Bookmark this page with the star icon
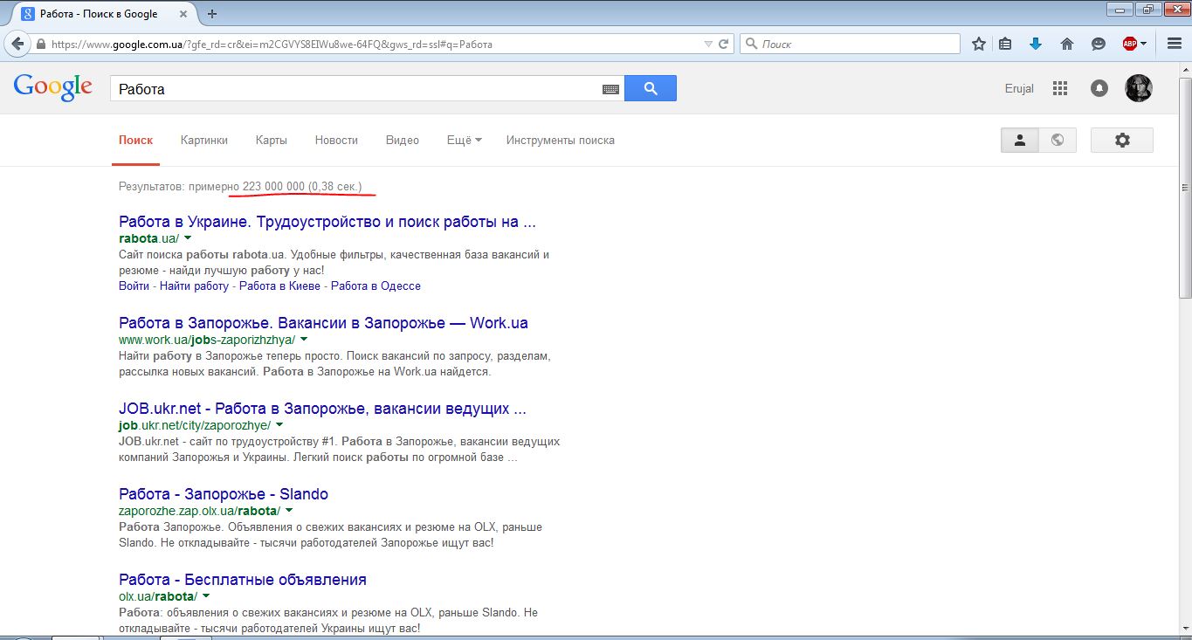The width and height of the screenshot is (1192, 640). 979,44
